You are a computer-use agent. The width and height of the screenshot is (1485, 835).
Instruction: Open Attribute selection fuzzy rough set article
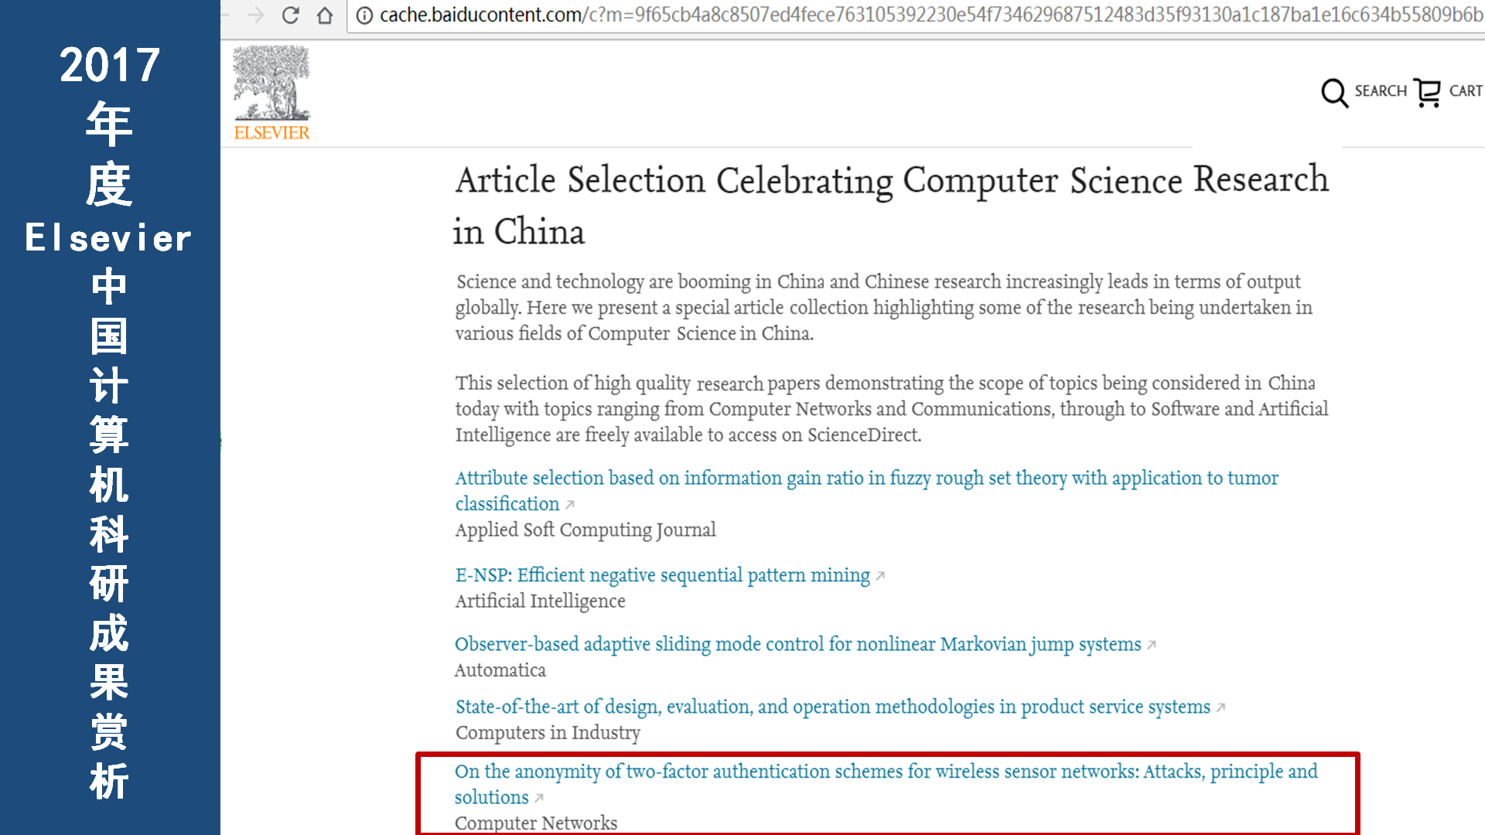click(x=866, y=491)
